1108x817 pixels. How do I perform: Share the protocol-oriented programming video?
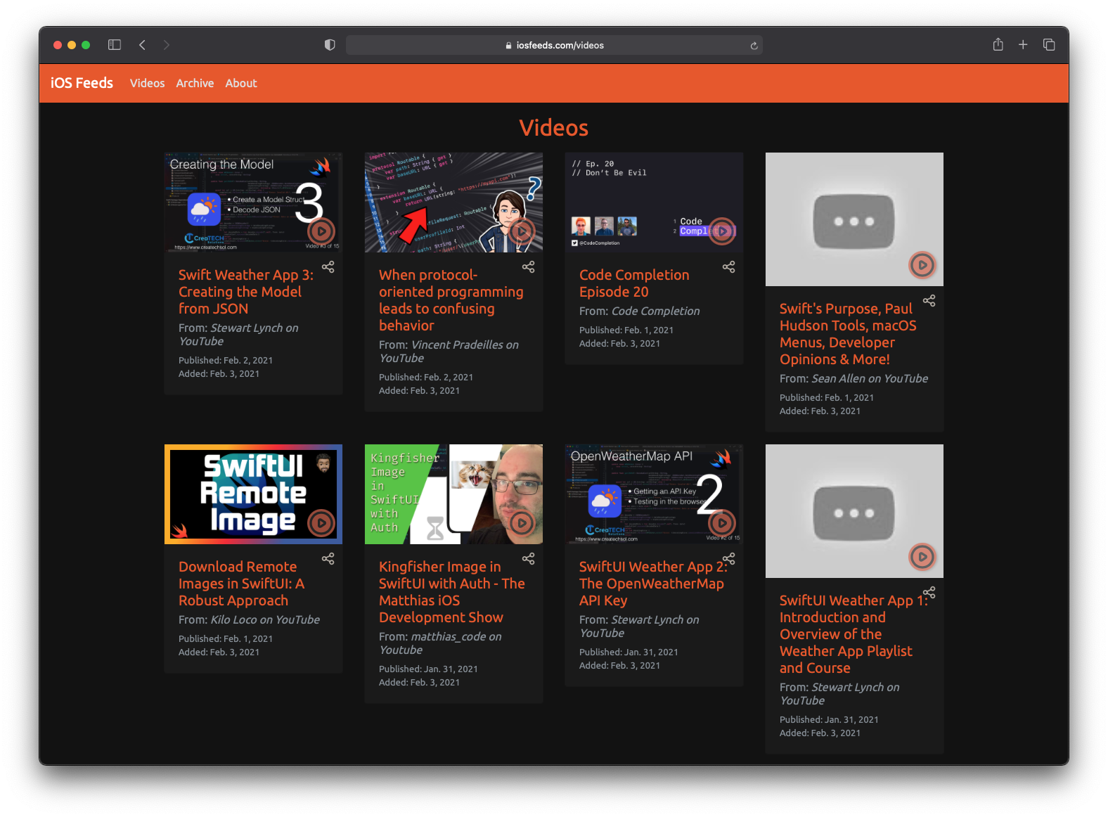[x=529, y=267]
